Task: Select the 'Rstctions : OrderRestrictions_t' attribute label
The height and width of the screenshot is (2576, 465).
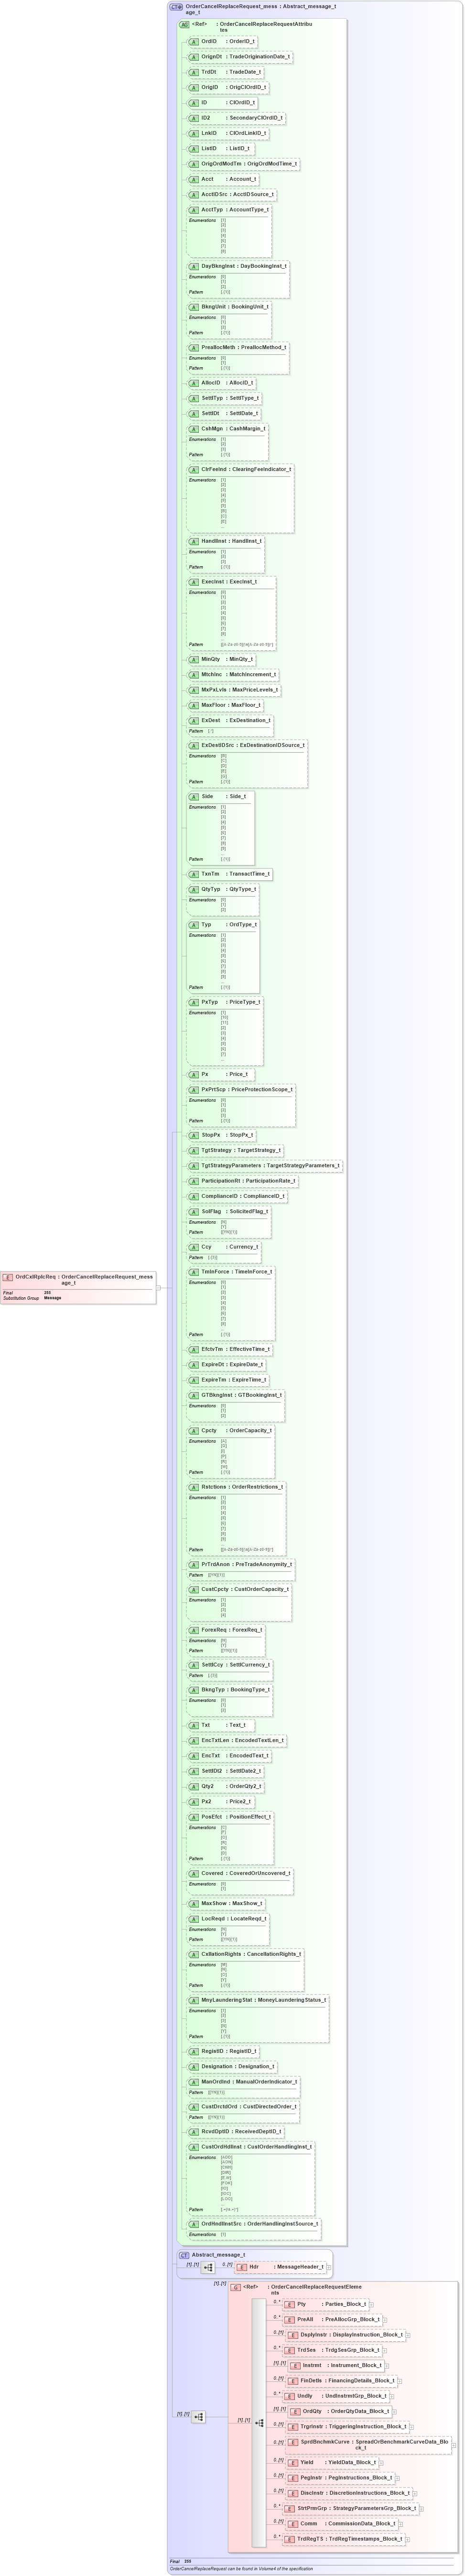Action: pyautogui.click(x=242, y=1487)
